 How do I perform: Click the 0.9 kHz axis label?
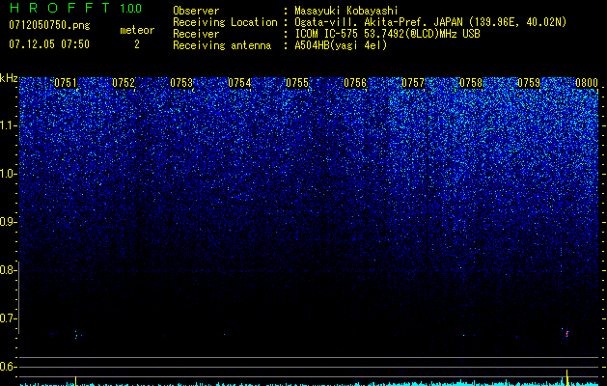pos(8,222)
